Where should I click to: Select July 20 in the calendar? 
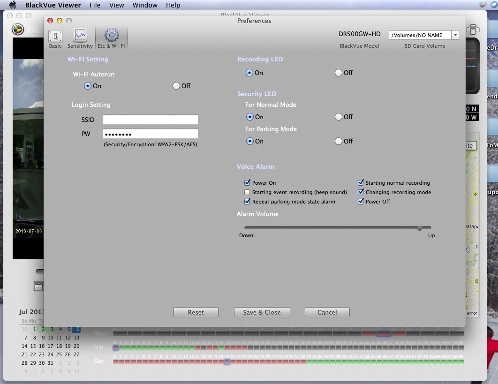76,346
